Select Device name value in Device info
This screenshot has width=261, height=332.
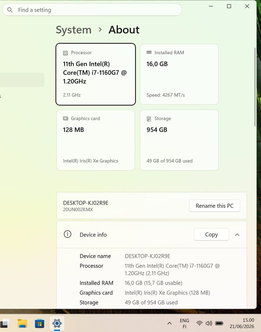147,256
